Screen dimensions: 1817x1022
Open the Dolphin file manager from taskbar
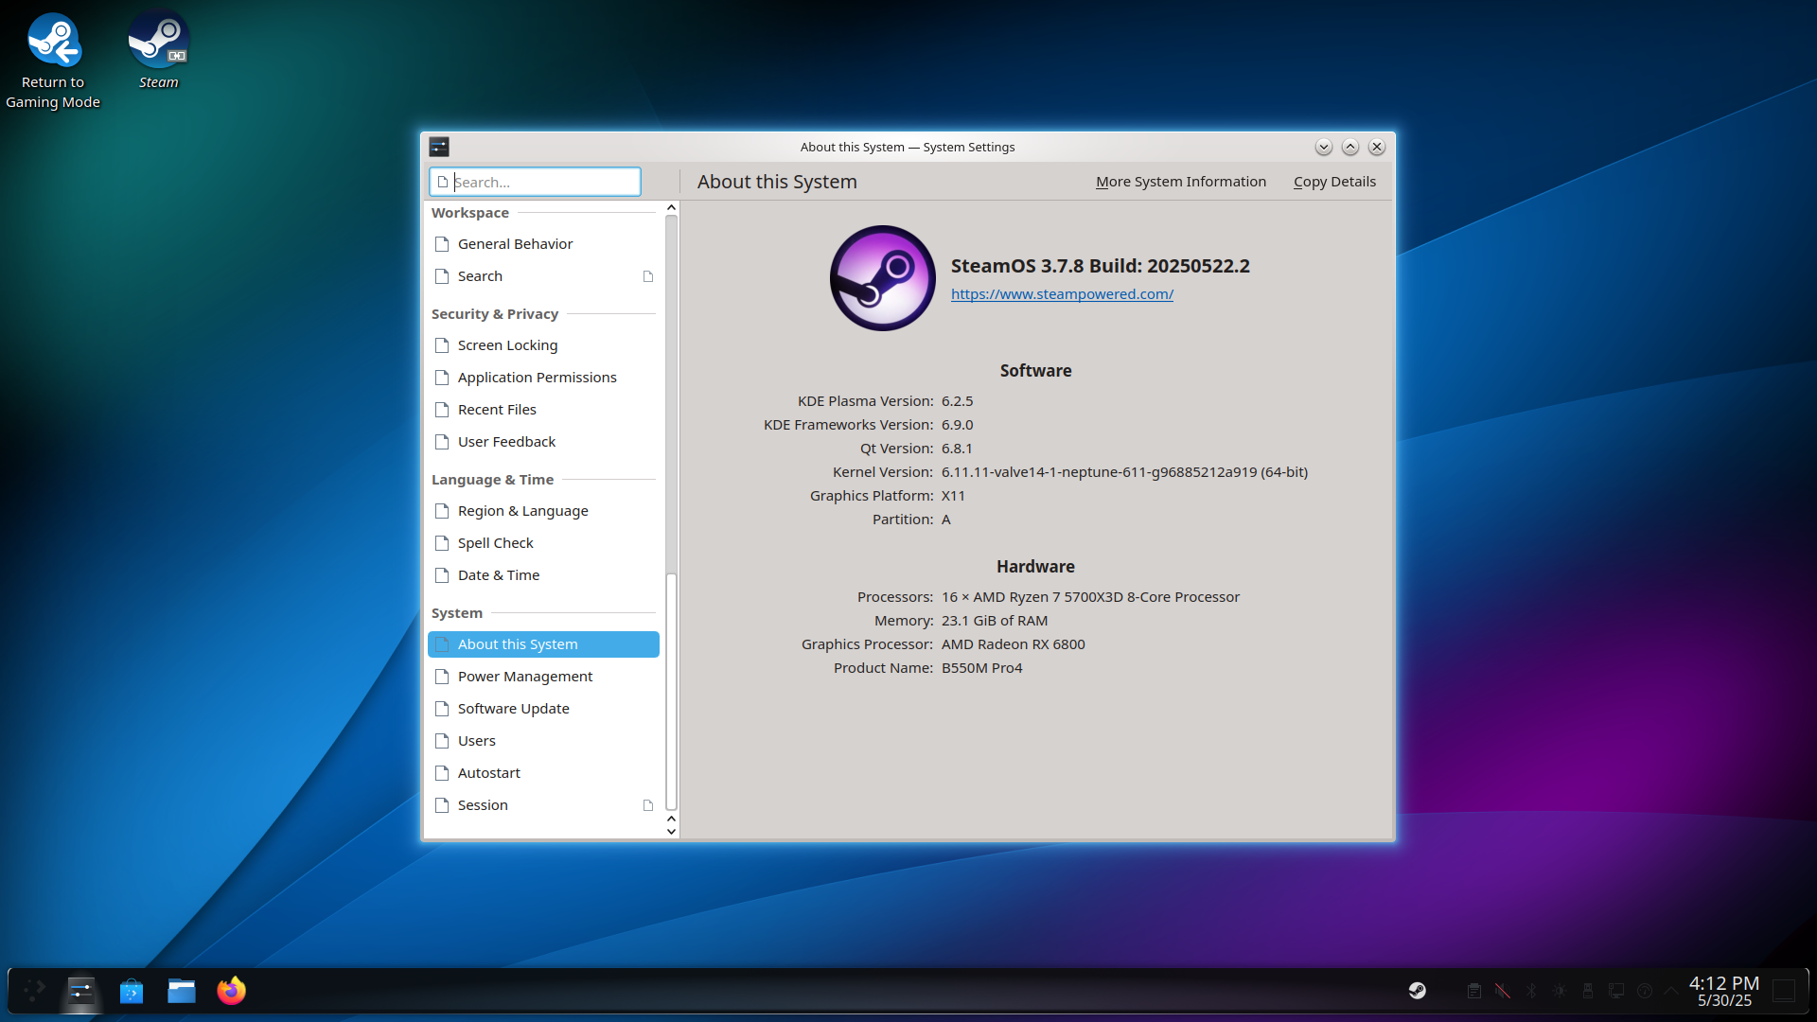[181, 991]
